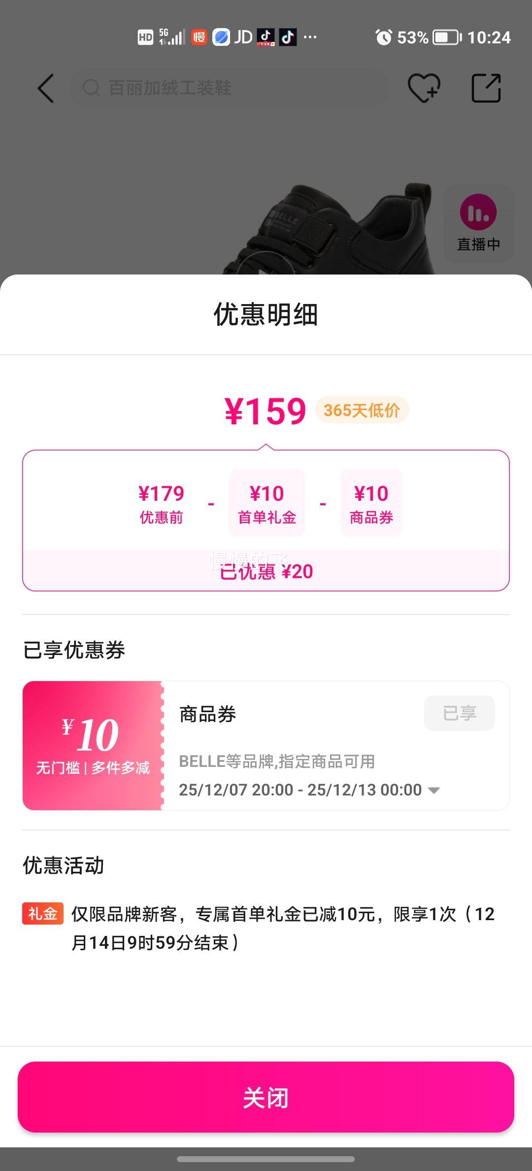Tap the 365天低价 badge
The image size is (532, 1171).
362,410
